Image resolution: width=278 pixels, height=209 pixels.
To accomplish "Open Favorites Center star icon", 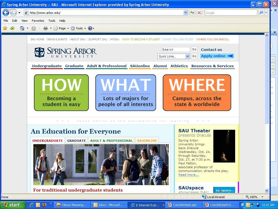I will [5, 28].
